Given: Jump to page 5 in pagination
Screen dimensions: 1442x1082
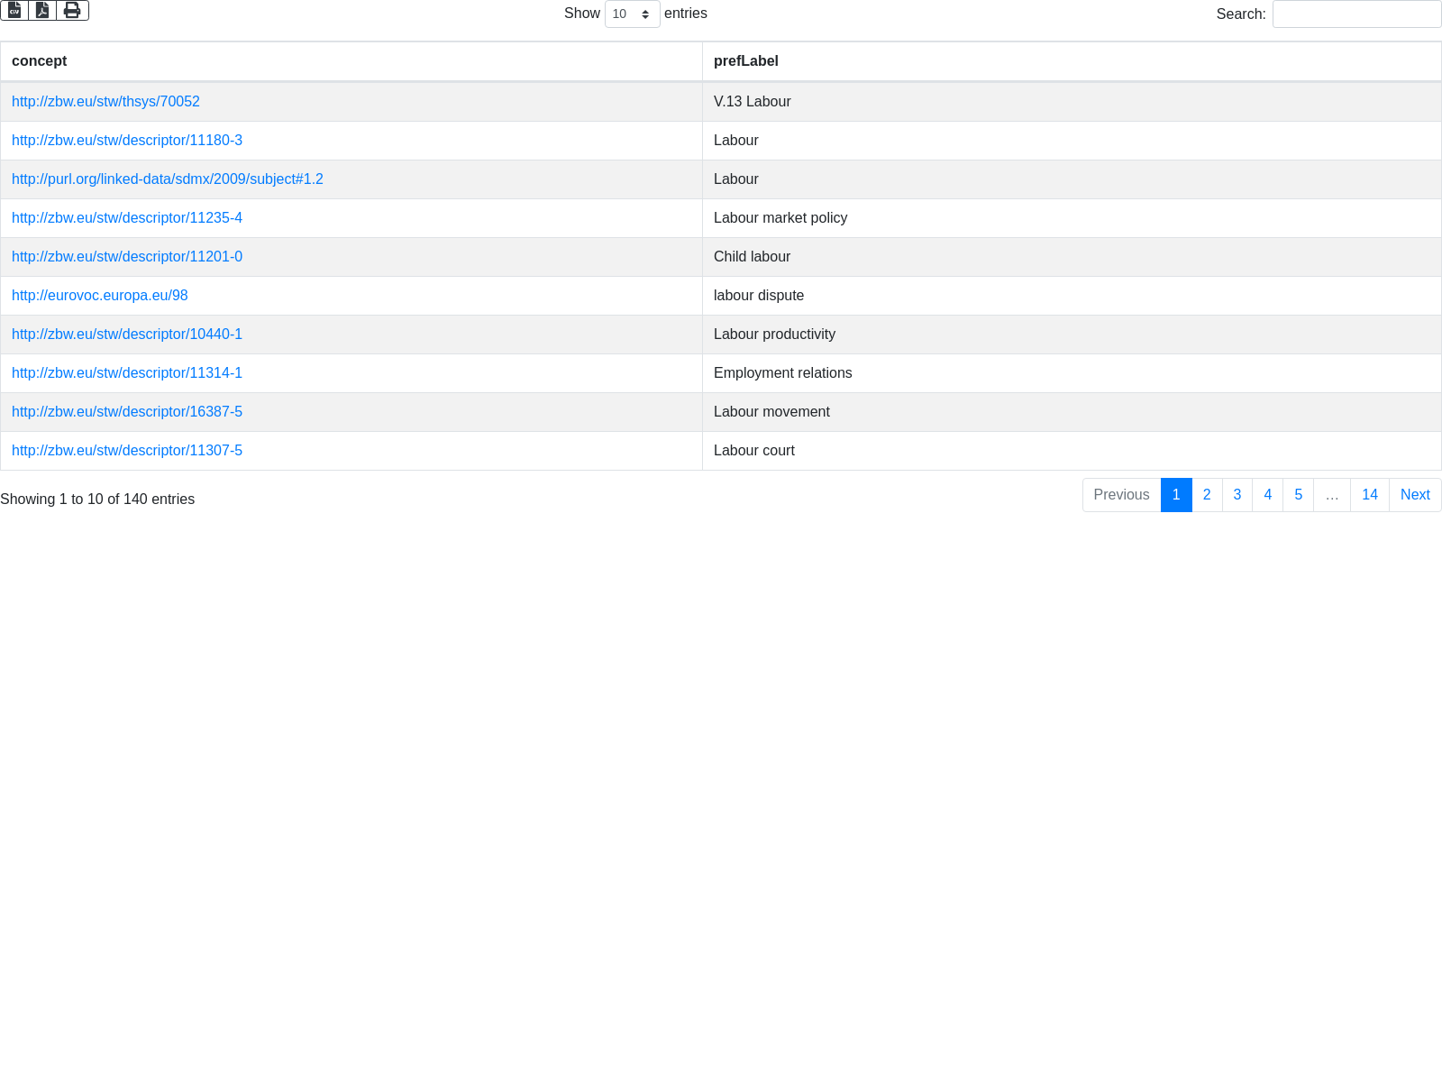Looking at the screenshot, I should point(1298,495).
